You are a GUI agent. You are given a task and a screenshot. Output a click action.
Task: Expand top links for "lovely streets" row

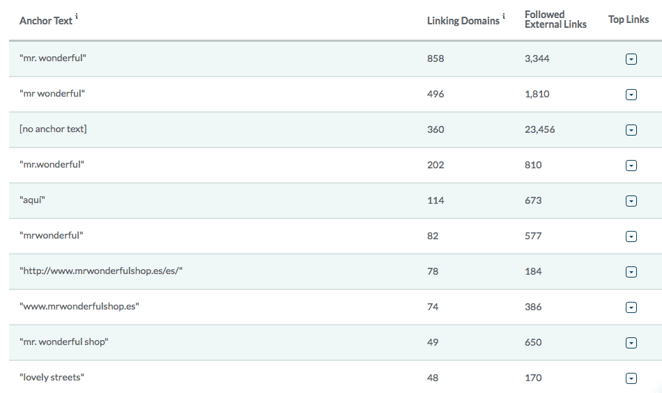[631, 378]
